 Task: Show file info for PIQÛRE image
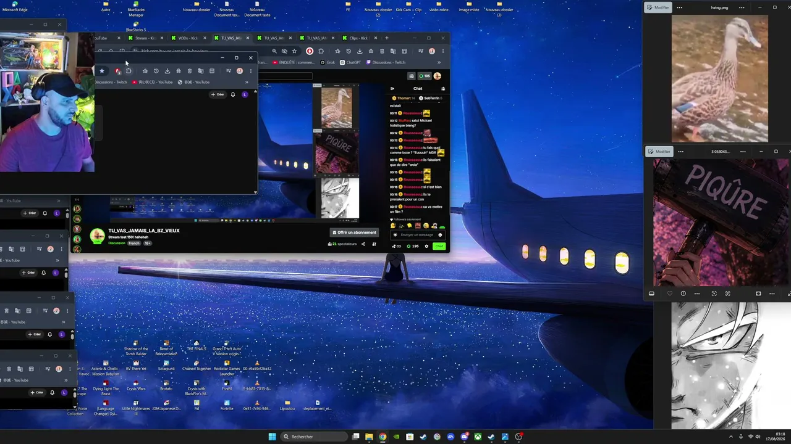tap(683, 294)
